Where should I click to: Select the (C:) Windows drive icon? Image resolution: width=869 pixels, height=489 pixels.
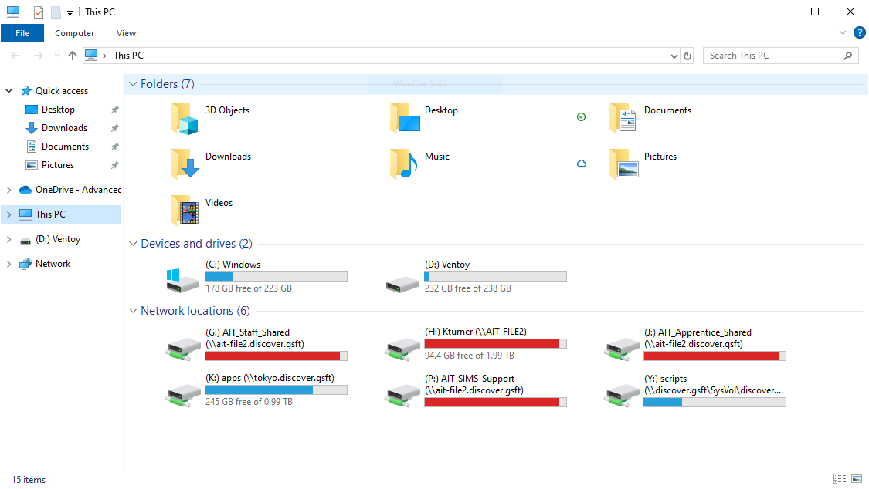pyautogui.click(x=182, y=281)
